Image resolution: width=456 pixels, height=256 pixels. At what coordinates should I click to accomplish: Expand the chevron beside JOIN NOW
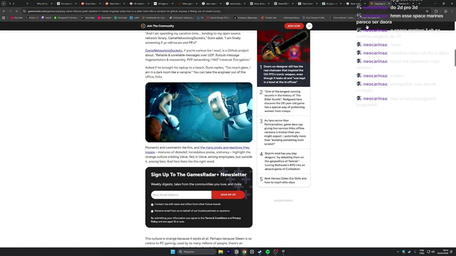tap(309, 26)
